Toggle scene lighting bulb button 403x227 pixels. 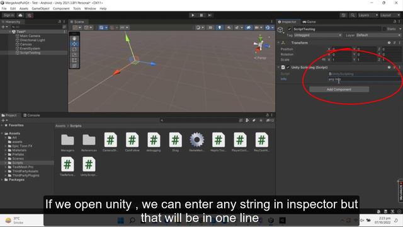click(219, 28)
